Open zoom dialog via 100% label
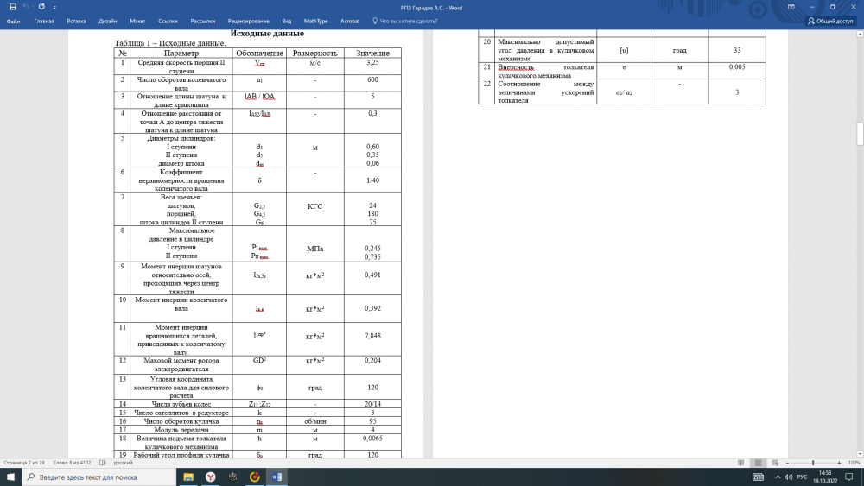 click(854, 463)
